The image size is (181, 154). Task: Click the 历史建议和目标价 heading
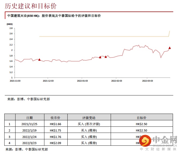click(31, 6)
